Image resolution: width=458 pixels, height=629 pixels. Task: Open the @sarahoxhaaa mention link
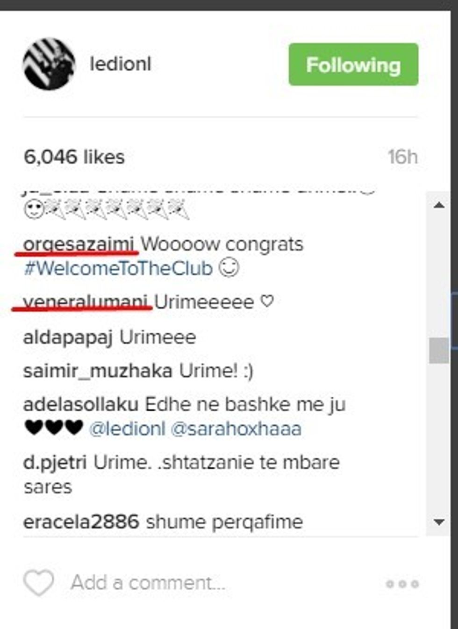(236, 429)
